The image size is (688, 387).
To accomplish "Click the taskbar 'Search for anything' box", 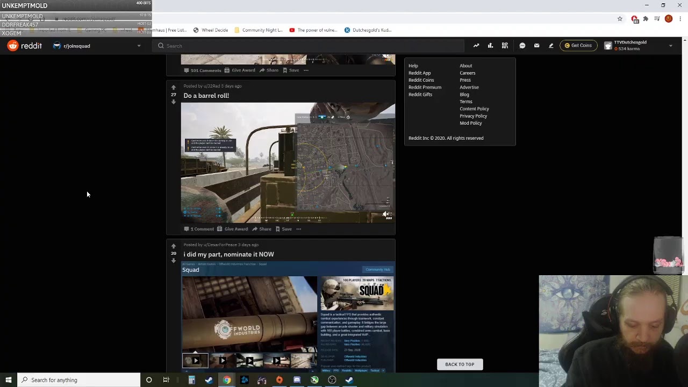I will [78, 380].
